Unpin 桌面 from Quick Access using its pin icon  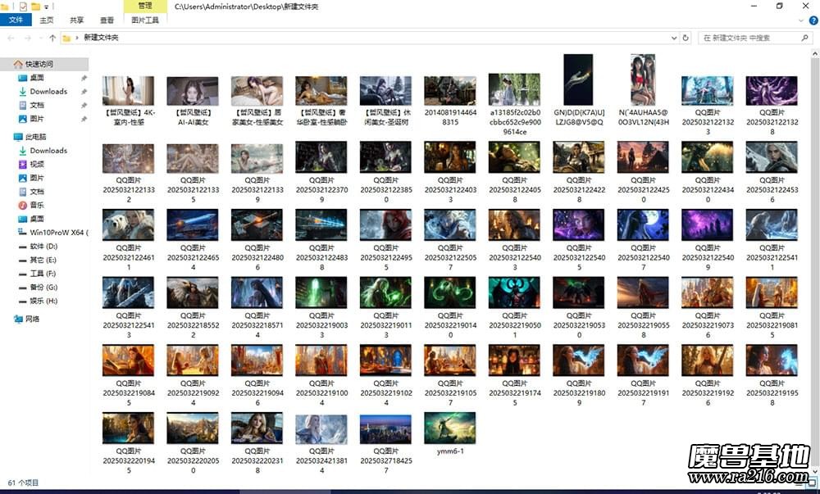[82, 78]
